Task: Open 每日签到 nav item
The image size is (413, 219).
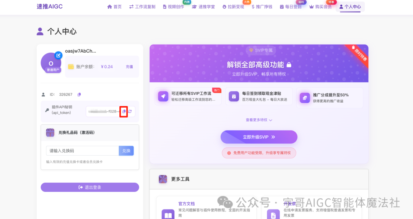Action: 291,7
